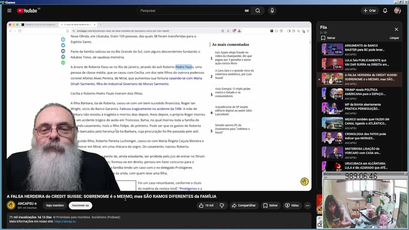Switch to the first browser tab 'Herdeira?'
The image size is (409, 230).
pos(38,25)
